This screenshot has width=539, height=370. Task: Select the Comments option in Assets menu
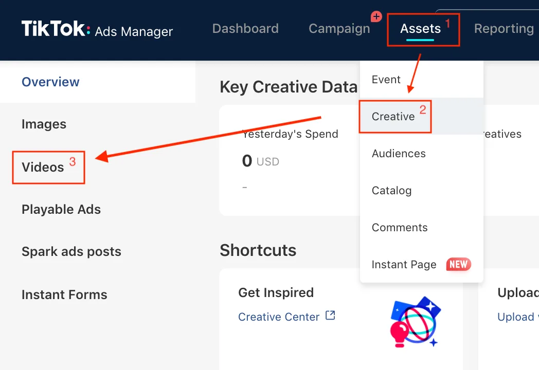click(400, 227)
